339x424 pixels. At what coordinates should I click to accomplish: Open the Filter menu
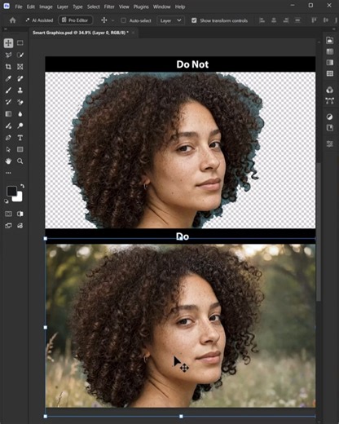(109, 7)
